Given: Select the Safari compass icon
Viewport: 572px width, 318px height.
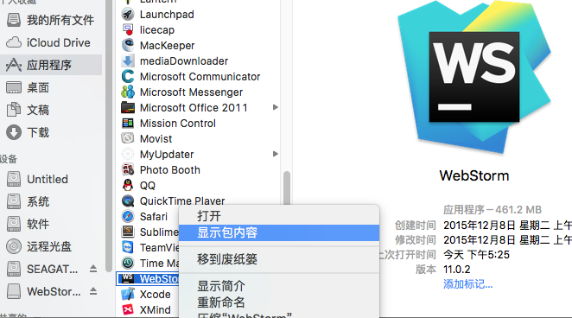Looking at the screenshot, I should coord(128,216).
